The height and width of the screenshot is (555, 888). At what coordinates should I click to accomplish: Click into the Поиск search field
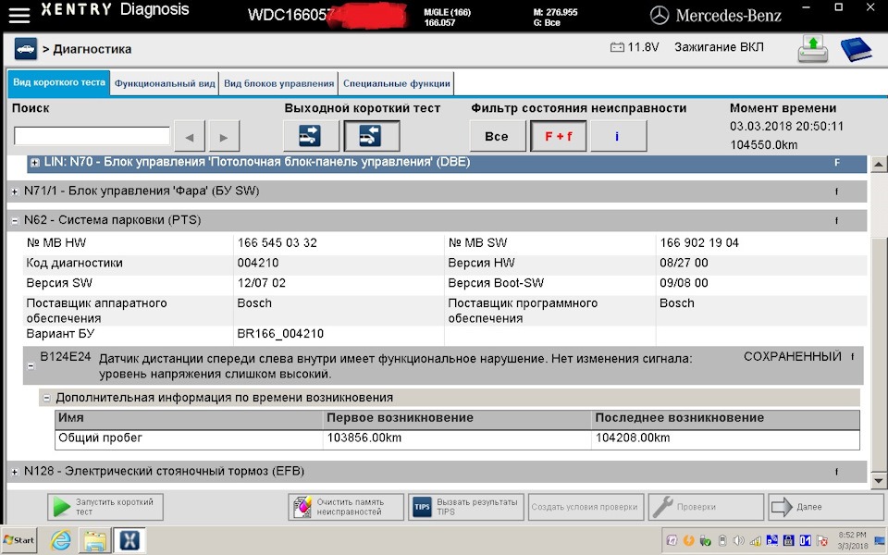(x=92, y=136)
